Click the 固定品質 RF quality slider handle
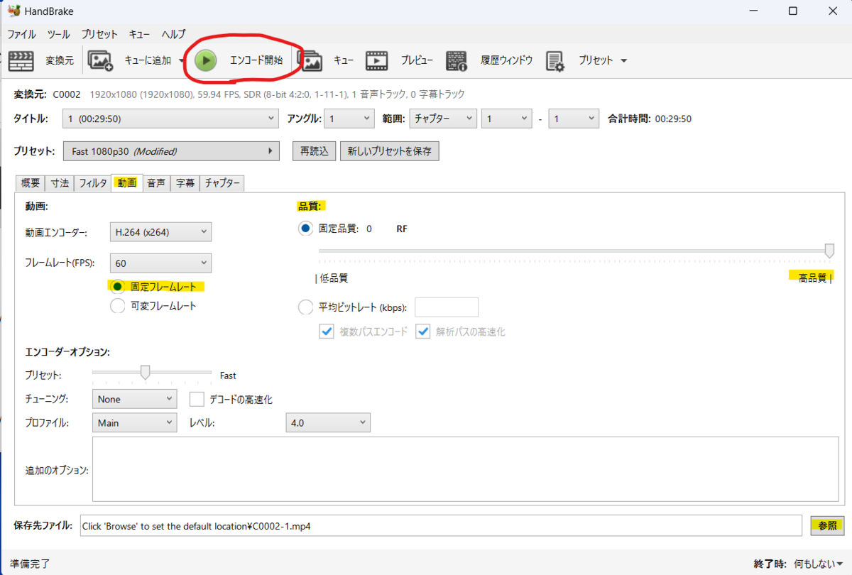The image size is (852, 575). 829,251
